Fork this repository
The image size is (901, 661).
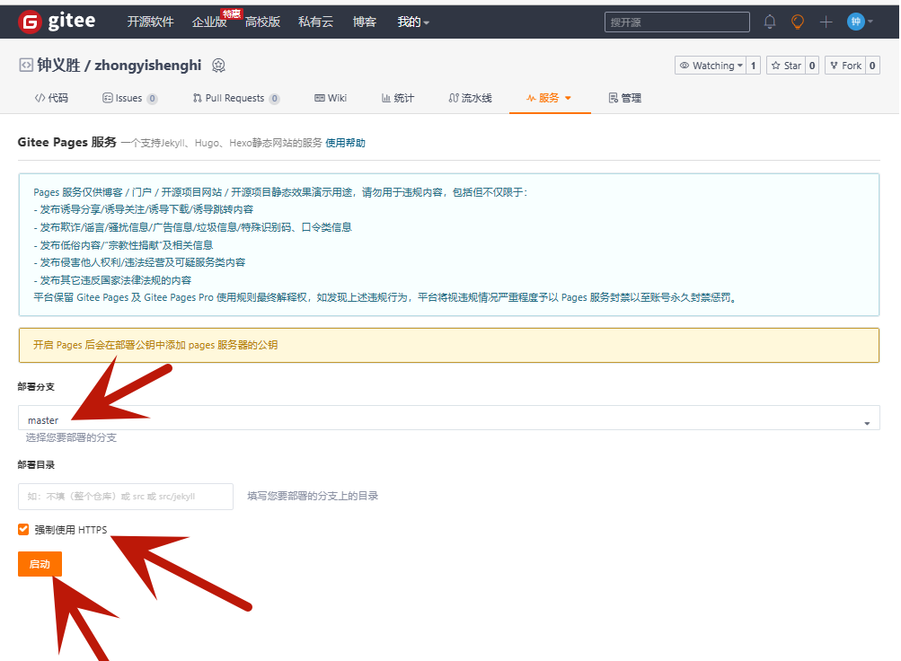point(845,66)
